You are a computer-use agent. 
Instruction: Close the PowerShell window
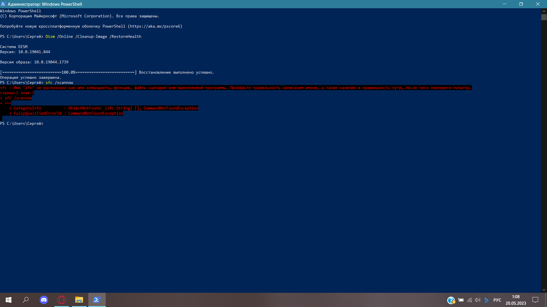(x=538, y=4)
